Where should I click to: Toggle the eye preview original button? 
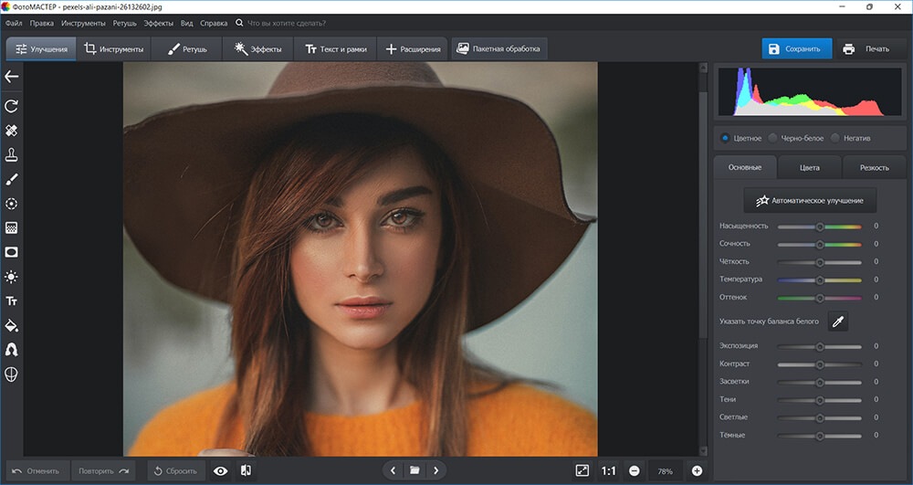coord(221,471)
